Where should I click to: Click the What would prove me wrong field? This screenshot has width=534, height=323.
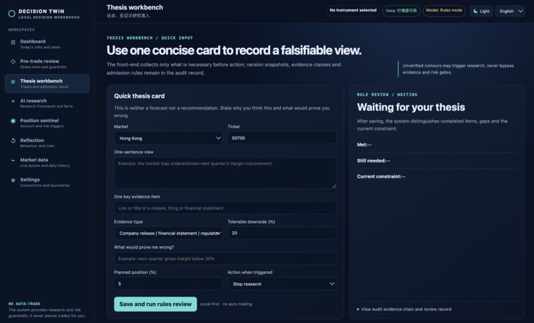click(225, 259)
